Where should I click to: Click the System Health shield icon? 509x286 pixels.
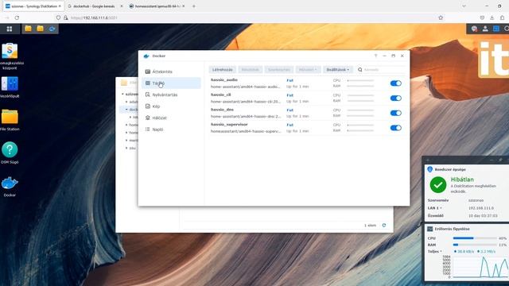coord(429,169)
